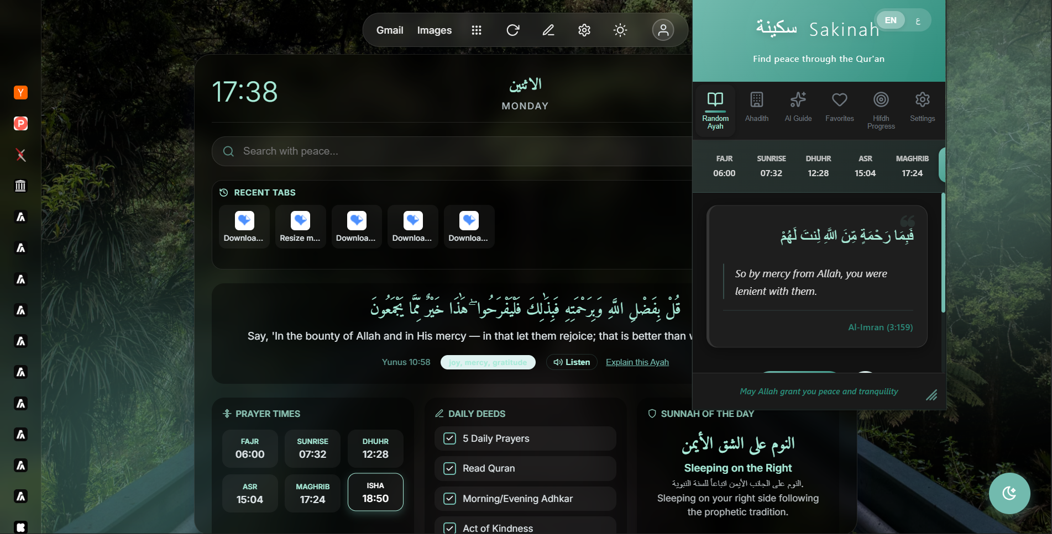Viewport: 1052px width, 534px height.
Task: Switch to Images search
Action: (434, 30)
